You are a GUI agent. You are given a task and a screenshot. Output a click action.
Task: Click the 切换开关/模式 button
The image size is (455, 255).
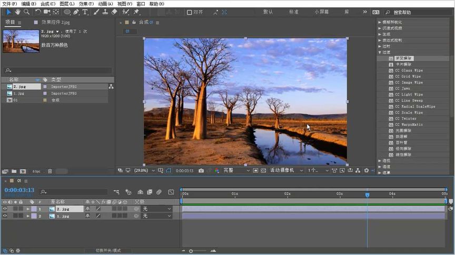(108, 250)
